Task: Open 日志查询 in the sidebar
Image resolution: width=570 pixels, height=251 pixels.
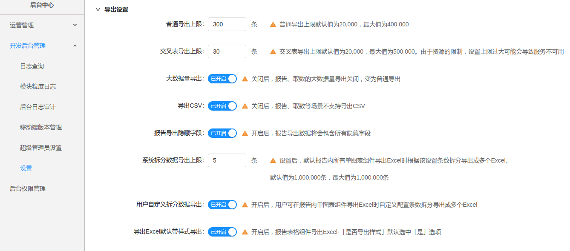Action: [x=32, y=66]
